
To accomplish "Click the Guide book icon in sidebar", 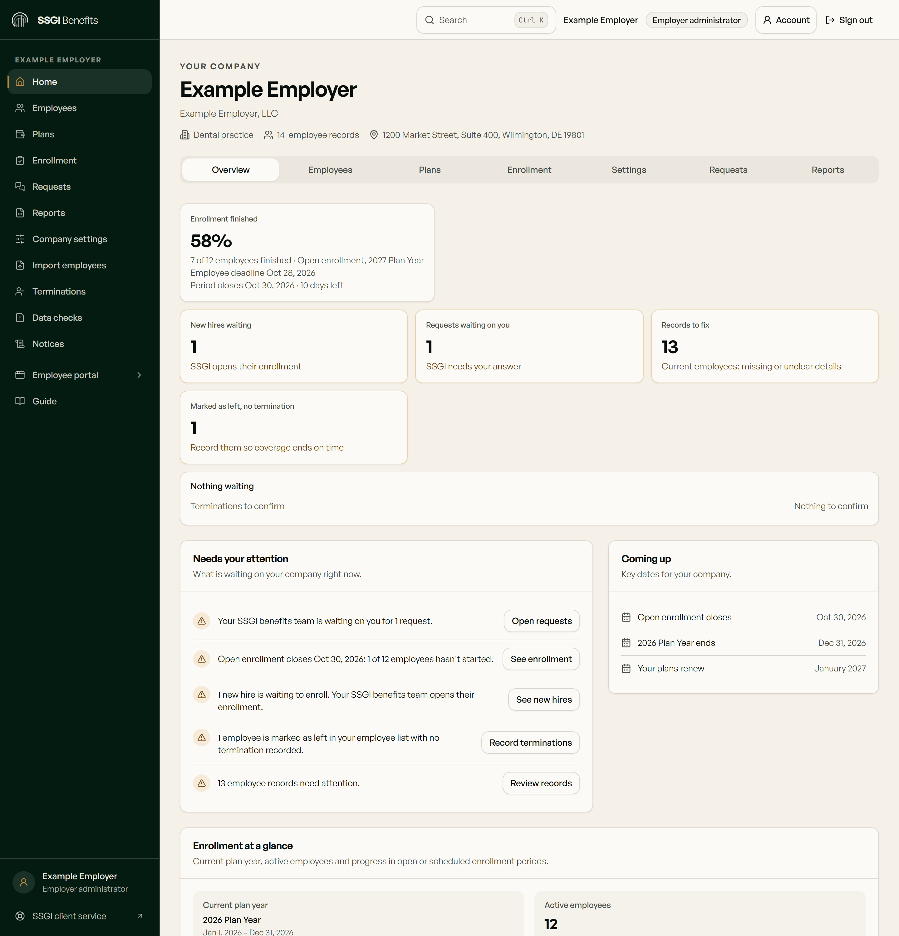I will [20, 402].
